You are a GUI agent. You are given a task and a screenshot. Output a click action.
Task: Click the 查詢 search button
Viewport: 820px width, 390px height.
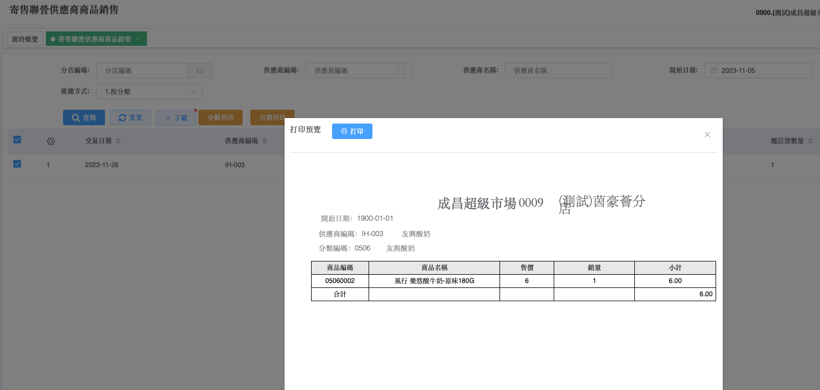83,117
